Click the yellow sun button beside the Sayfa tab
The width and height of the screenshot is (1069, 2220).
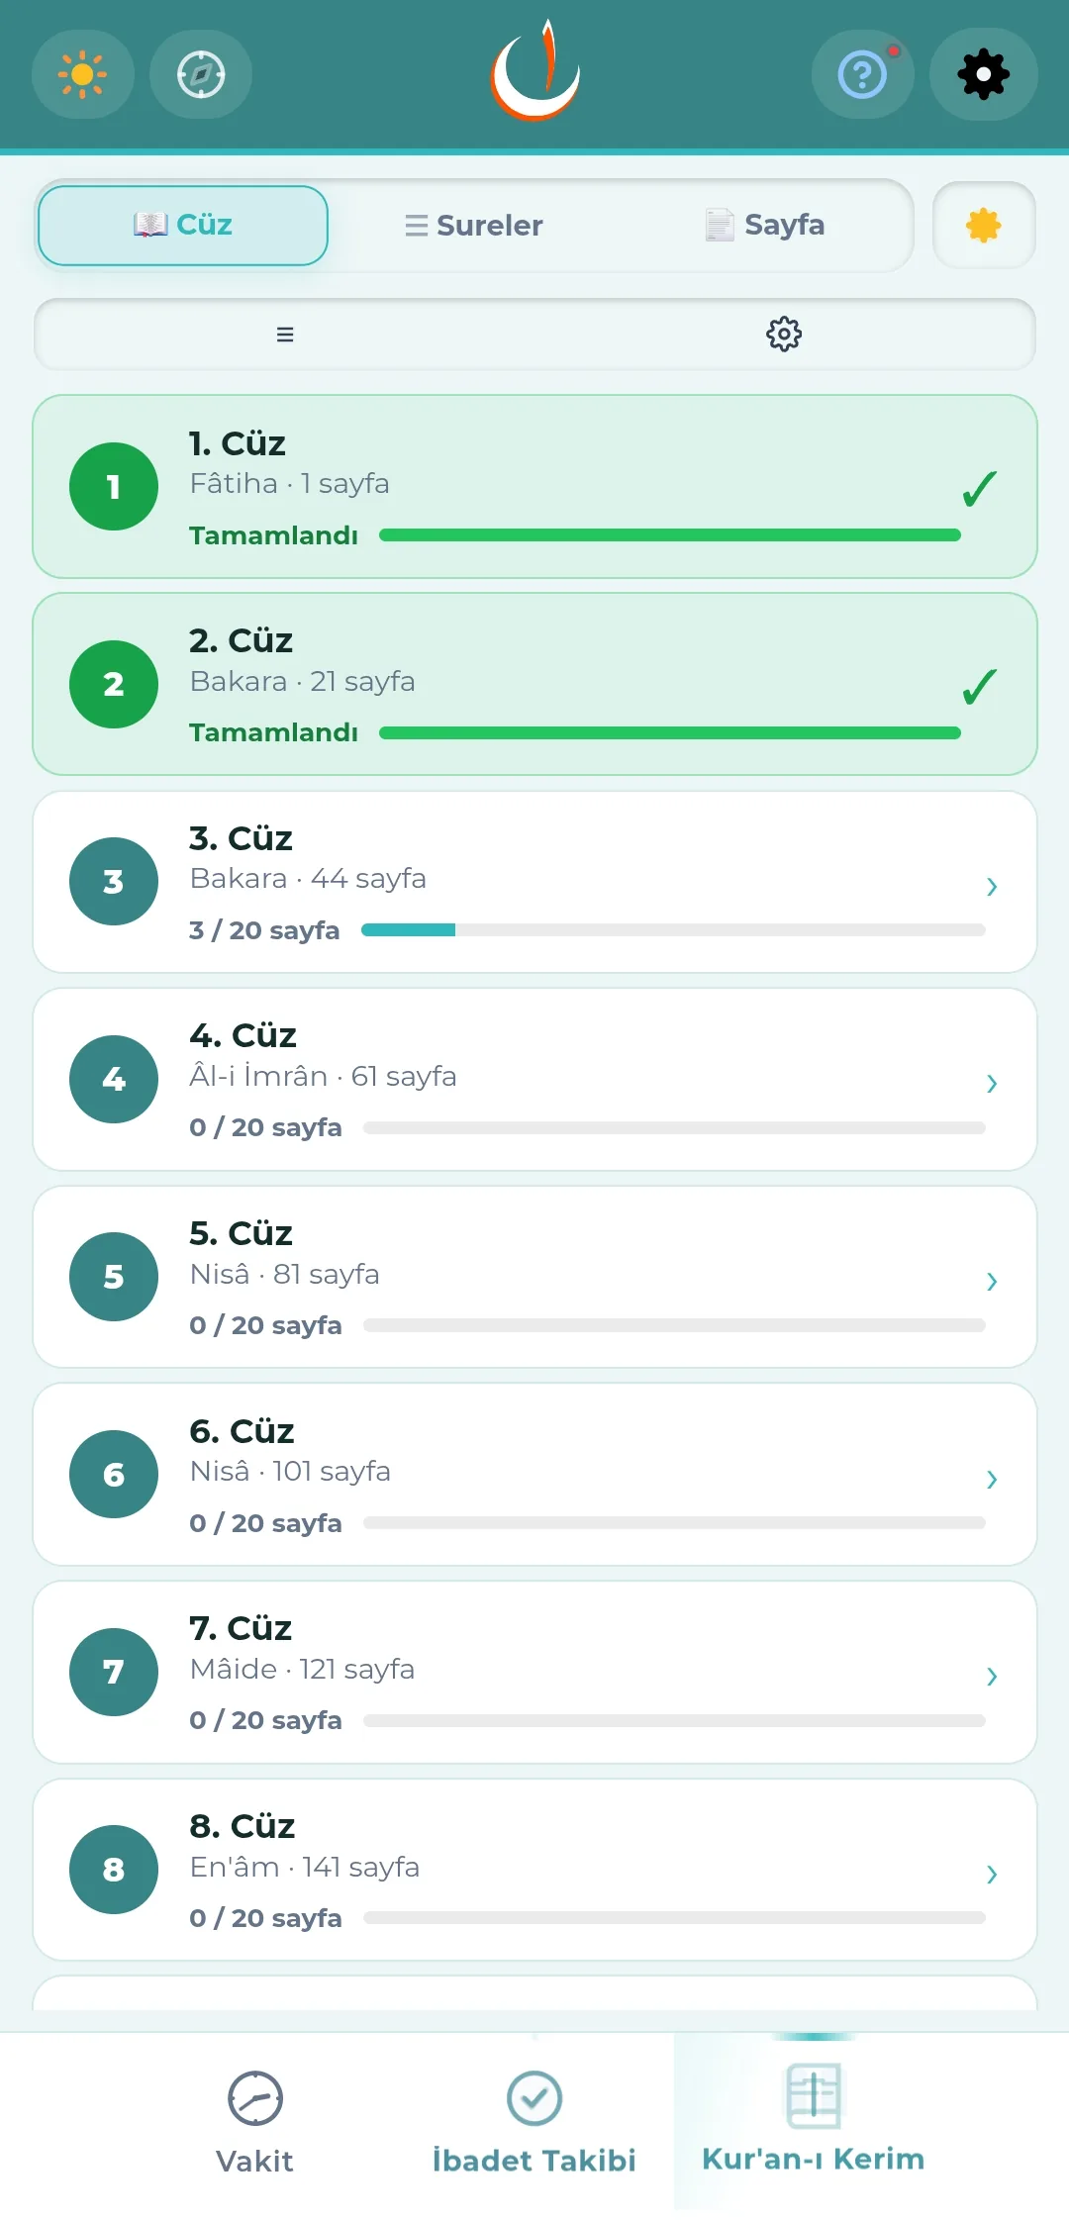click(x=984, y=226)
